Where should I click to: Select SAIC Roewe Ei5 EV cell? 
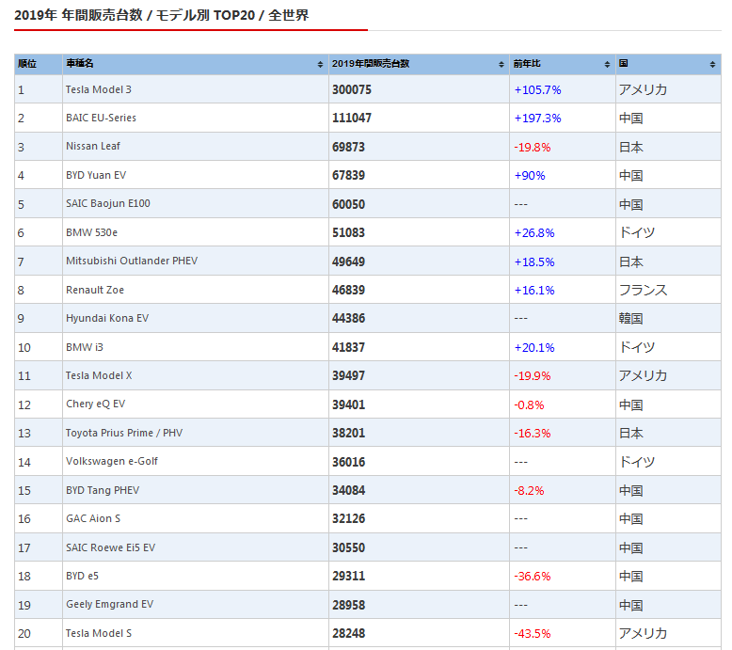(196, 547)
